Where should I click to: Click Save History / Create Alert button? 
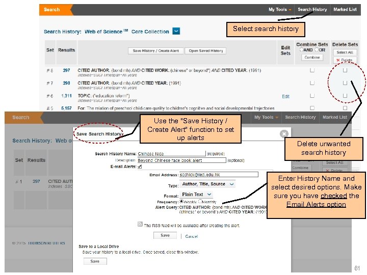(x=155, y=51)
